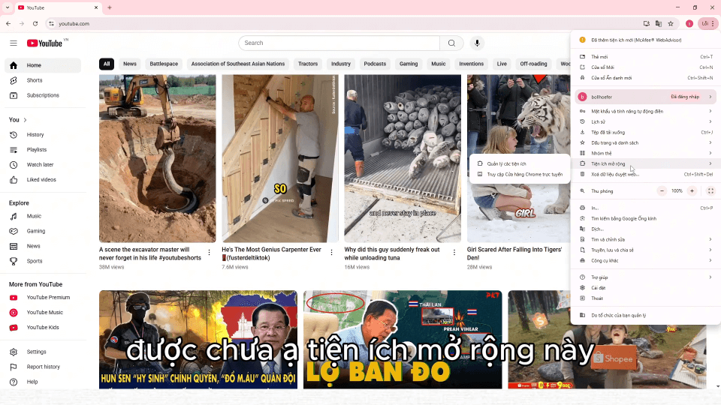Open Playlists in the sidebar
This screenshot has width=721, height=405.
[43, 150]
